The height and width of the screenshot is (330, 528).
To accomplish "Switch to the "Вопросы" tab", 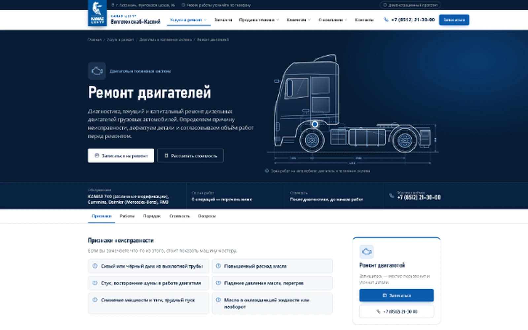I will click(207, 216).
